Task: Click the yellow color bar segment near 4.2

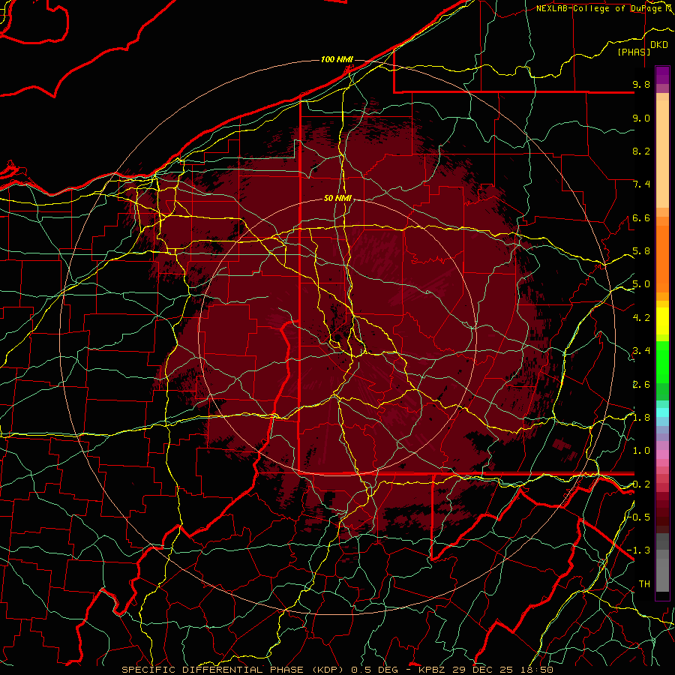Action: tap(662, 321)
